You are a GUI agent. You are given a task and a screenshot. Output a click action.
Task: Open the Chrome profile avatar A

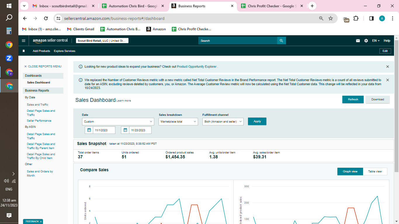tap(382, 18)
